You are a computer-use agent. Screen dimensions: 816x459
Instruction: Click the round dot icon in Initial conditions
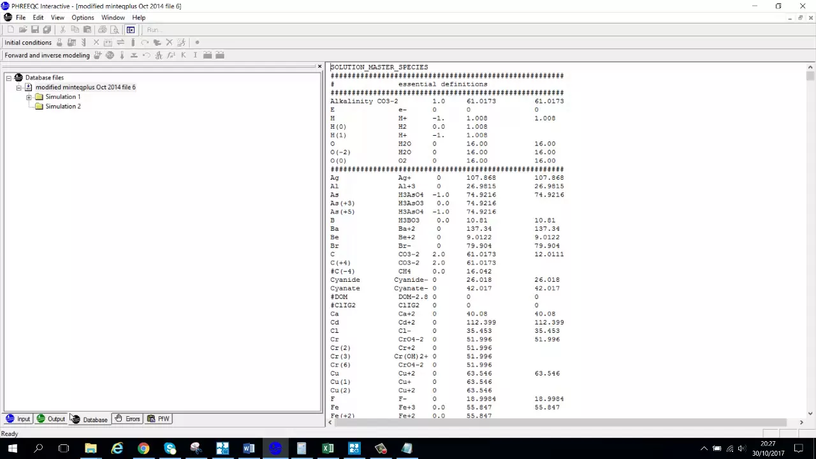click(x=197, y=43)
